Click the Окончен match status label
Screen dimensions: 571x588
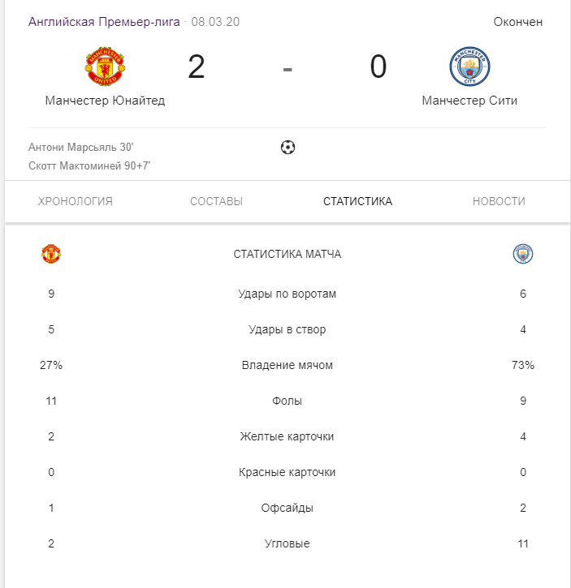[517, 22]
